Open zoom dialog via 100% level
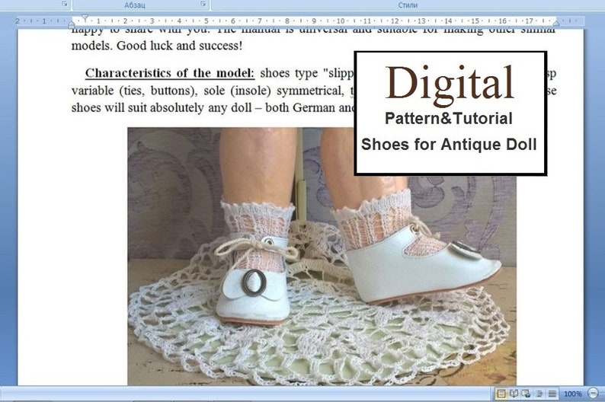This screenshot has height=402, width=605. click(572, 394)
